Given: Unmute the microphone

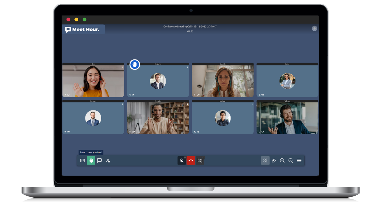Looking at the screenshot, I should click(181, 161).
